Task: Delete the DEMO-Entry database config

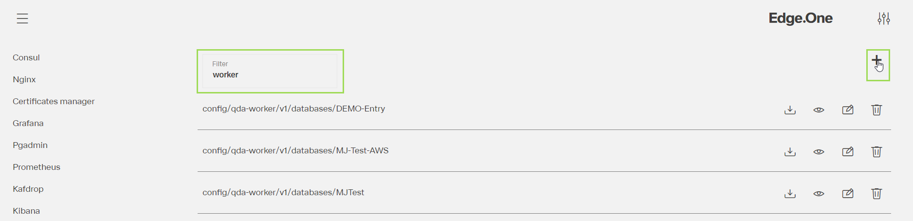Action: click(876, 110)
